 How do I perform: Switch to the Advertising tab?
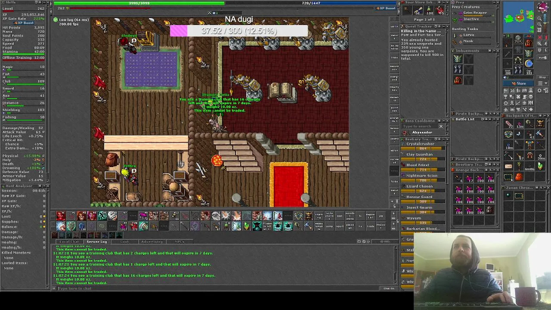152,242
